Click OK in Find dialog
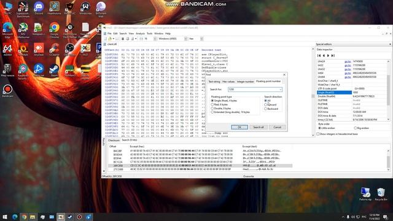This screenshot has height=221, width=393. coord(239,127)
